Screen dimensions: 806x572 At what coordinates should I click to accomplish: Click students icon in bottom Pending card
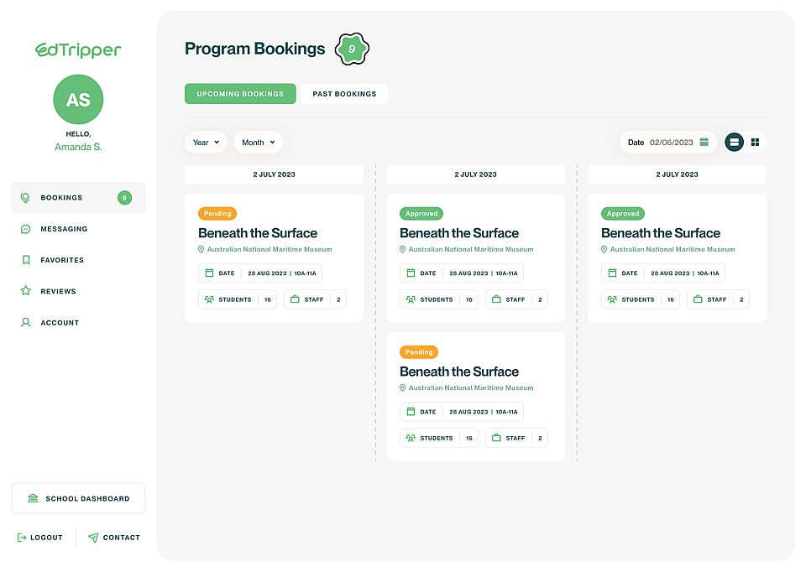click(411, 438)
